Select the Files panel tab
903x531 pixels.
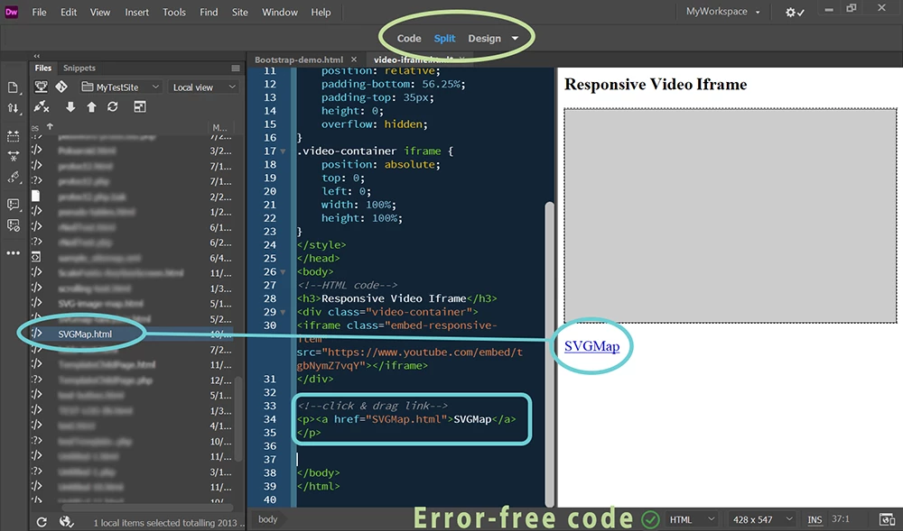[x=43, y=68]
